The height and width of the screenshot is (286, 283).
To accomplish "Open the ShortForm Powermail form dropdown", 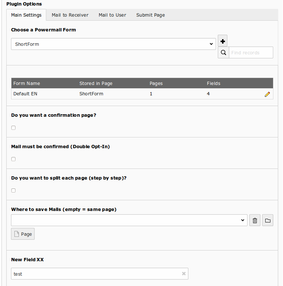I will click(113, 44).
